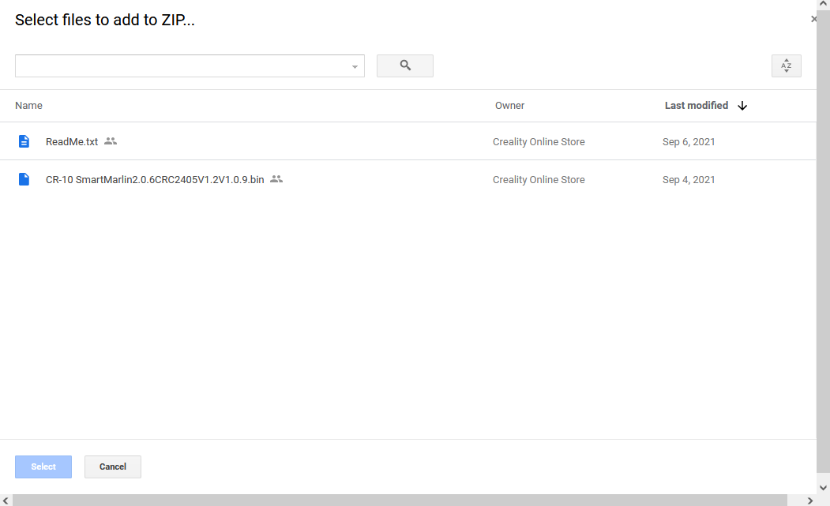Click the horizontal scrollbar right arrow
Image resolution: width=830 pixels, height=506 pixels.
pos(810,500)
